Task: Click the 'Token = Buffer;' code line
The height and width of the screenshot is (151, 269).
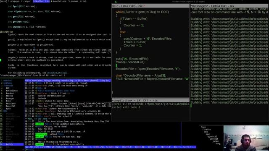Action: 134,42
